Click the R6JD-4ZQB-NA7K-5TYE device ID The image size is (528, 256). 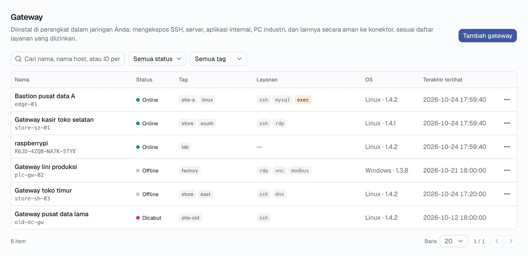[45, 151]
